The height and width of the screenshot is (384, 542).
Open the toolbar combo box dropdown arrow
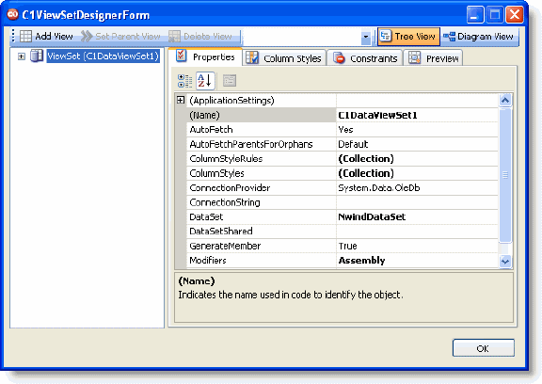366,37
